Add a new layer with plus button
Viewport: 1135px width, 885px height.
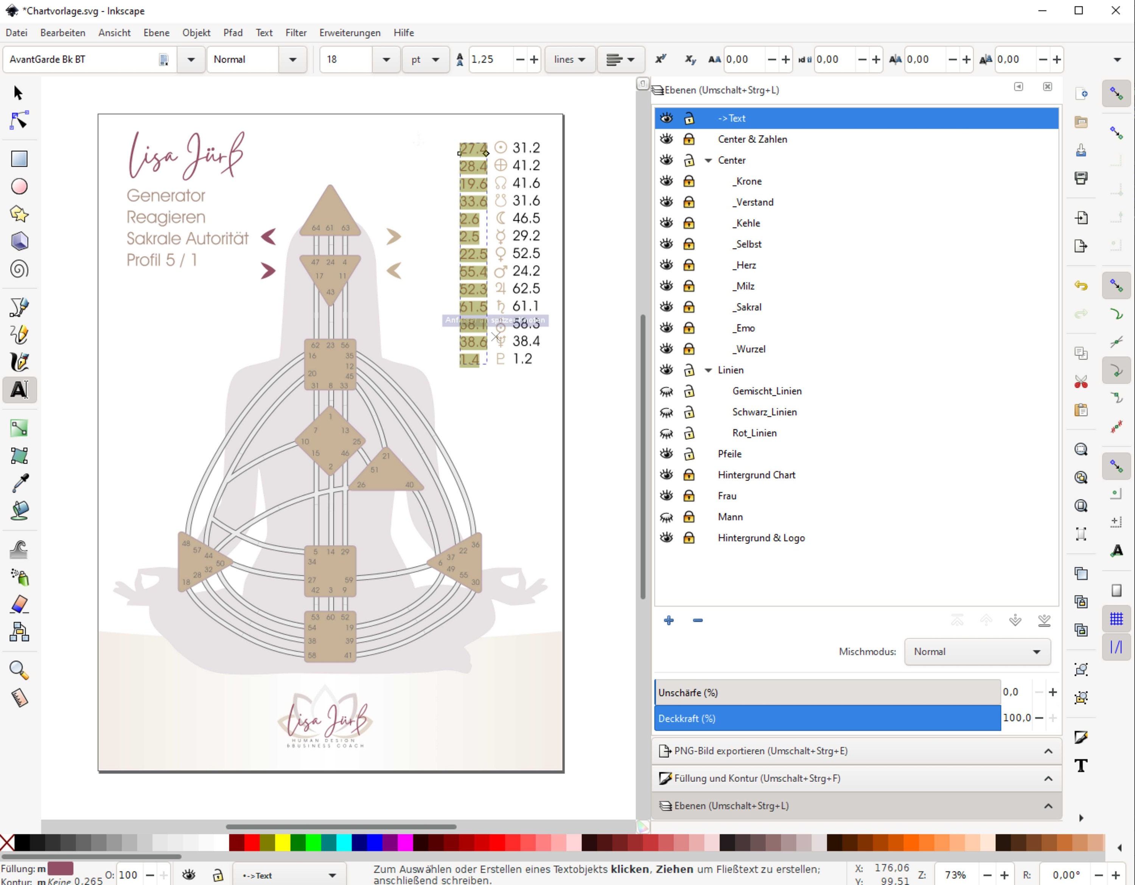[669, 620]
